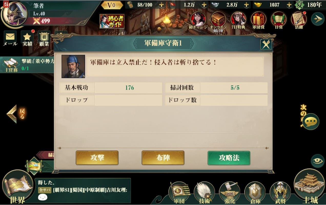
Task: Add gold ingots with plus button
Action: [x=289, y=5]
